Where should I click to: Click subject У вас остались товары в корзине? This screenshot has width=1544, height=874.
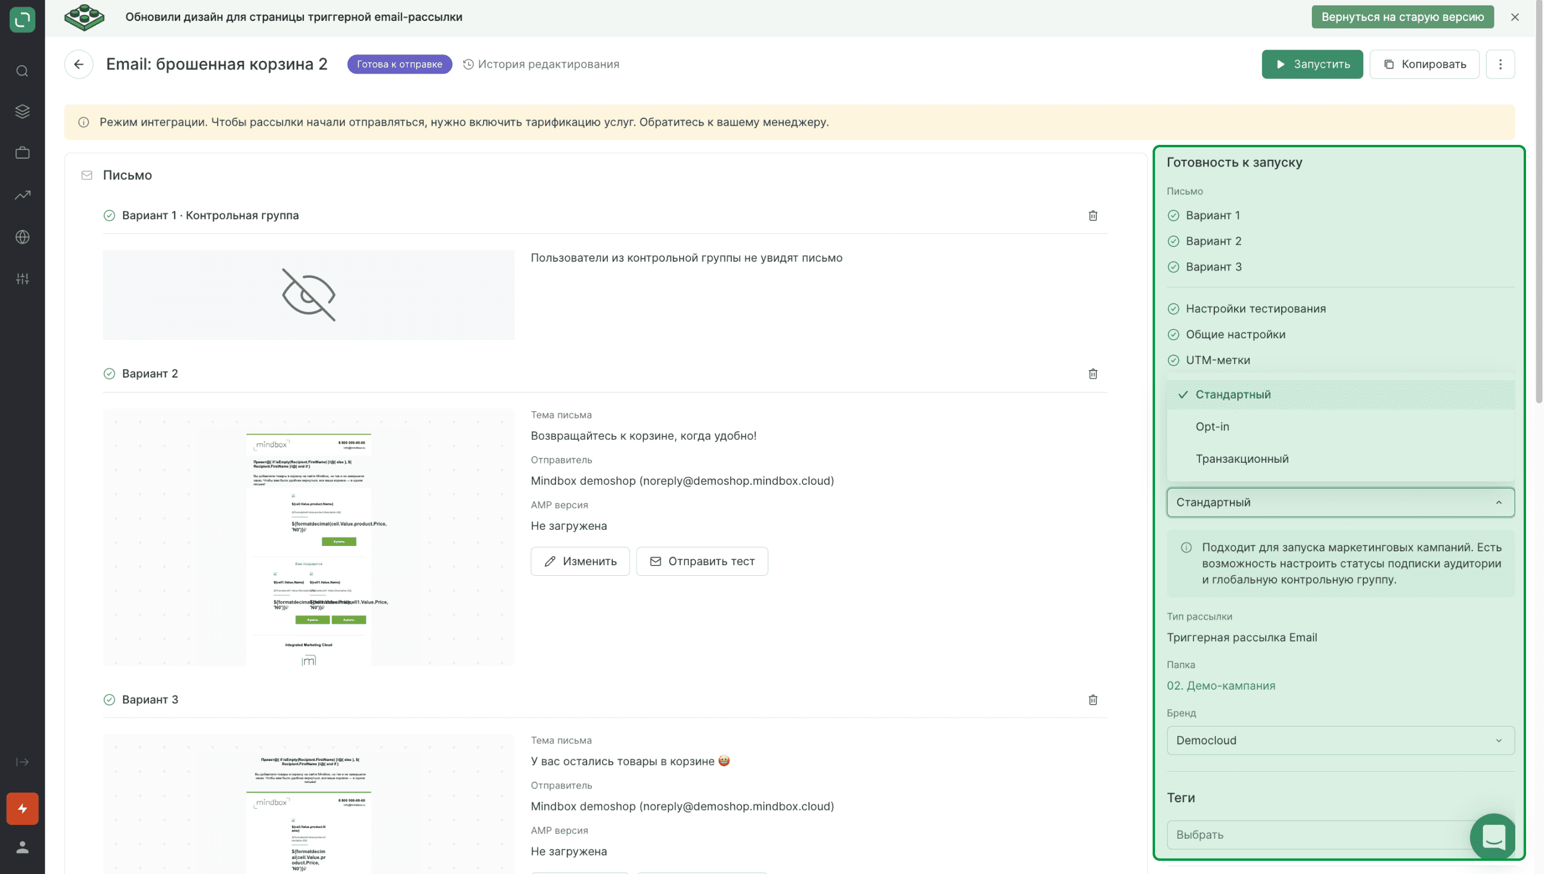coord(630,761)
